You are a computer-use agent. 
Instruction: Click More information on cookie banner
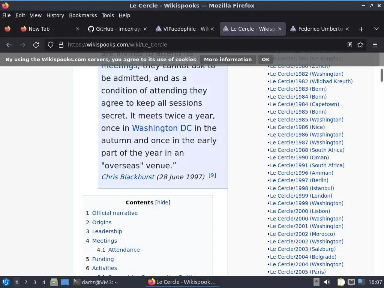point(228,60)
